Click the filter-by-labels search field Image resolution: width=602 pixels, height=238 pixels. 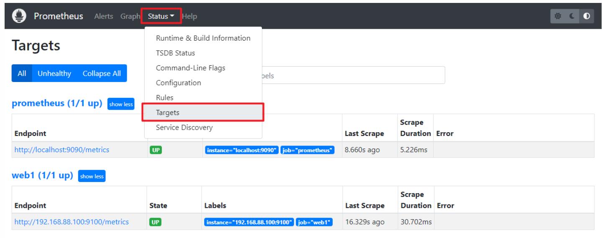(353, 75)
